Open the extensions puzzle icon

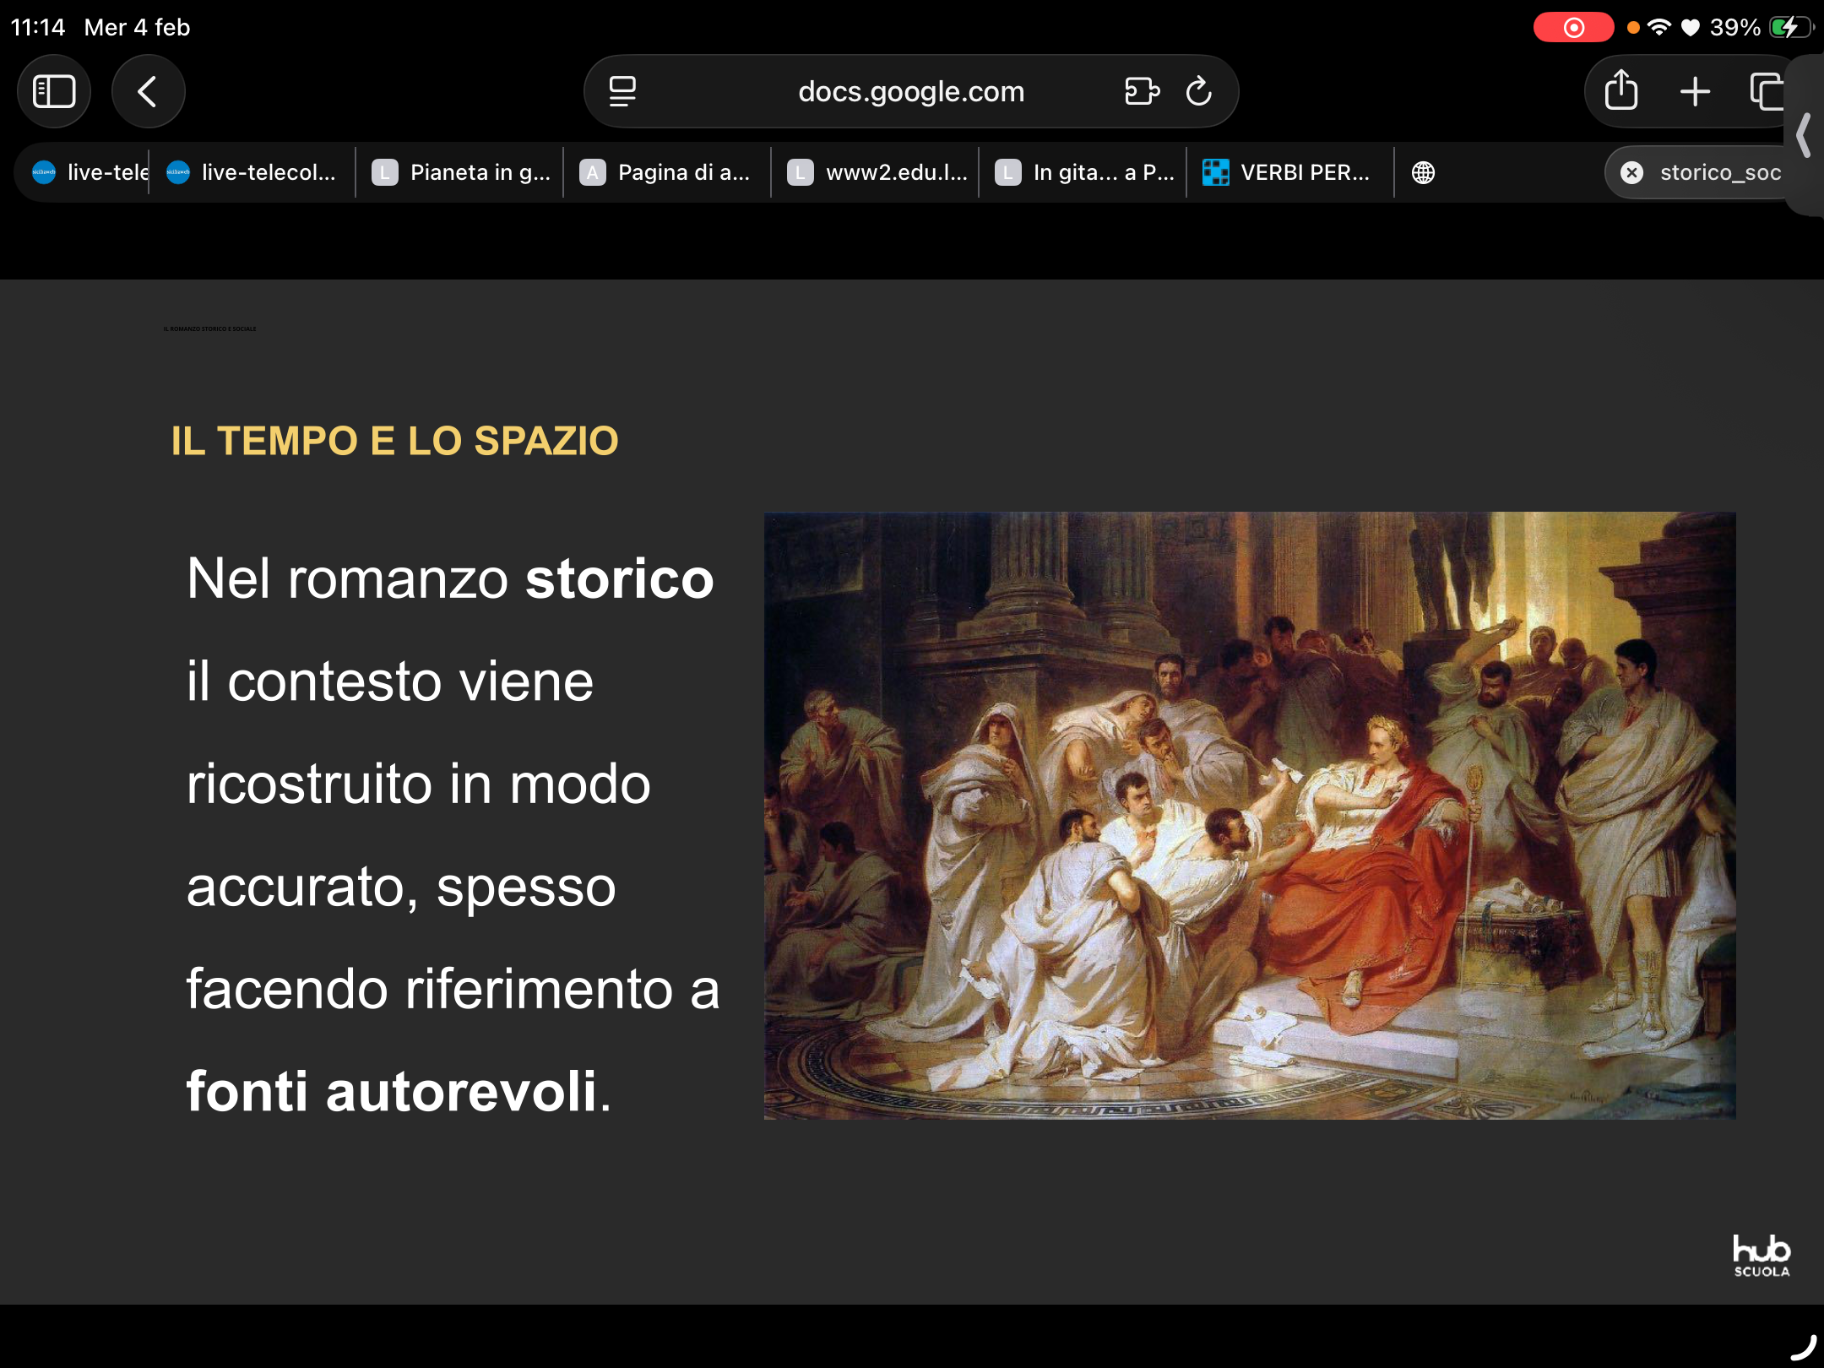coord(1142,91)
